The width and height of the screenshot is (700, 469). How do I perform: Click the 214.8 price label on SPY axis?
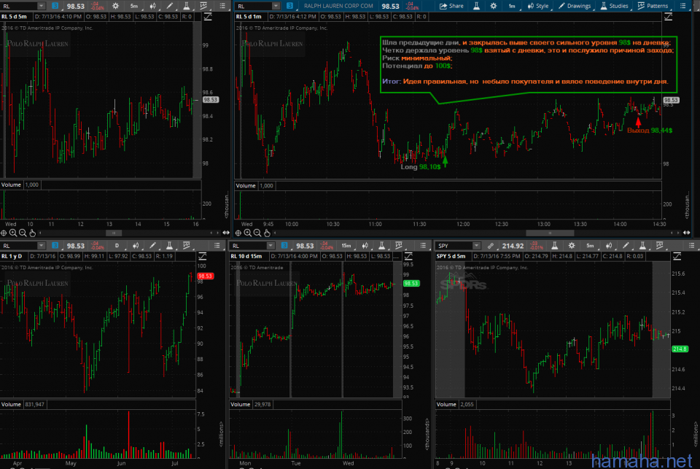[680, 349]
